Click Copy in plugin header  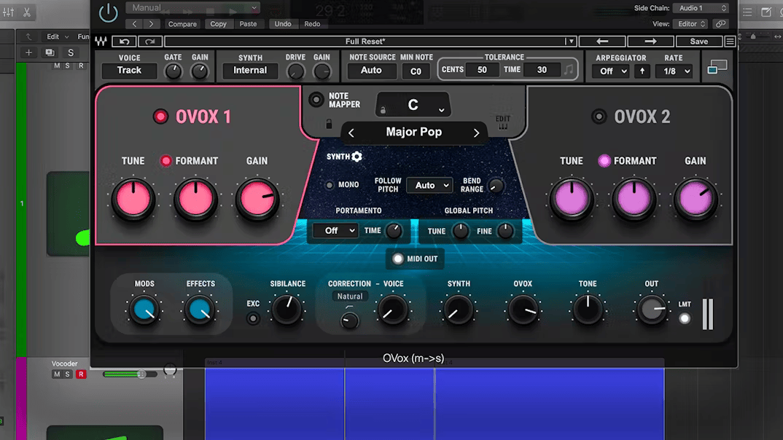pyautogui.click(x=218, y=24)
